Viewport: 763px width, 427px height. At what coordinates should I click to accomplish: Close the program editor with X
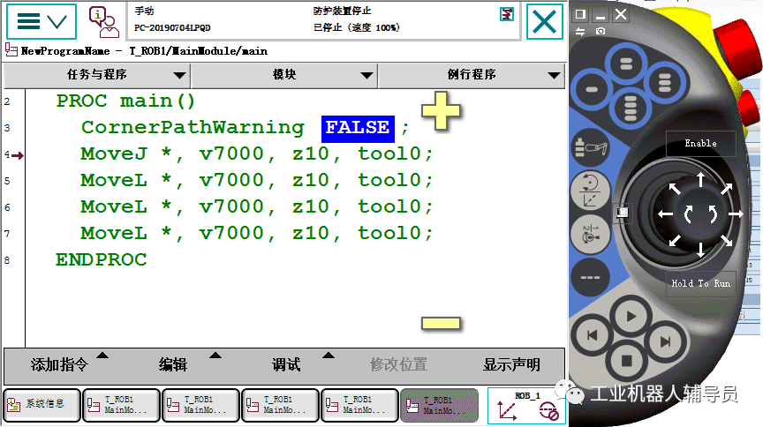pyautogui.click(x=545, y=21)
